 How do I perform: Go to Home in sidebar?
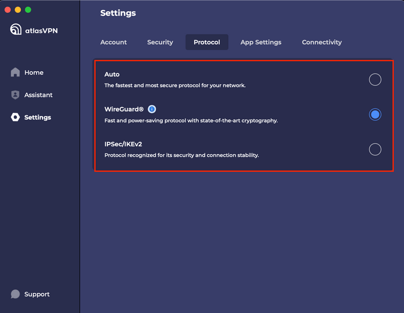tap(33, 73)
